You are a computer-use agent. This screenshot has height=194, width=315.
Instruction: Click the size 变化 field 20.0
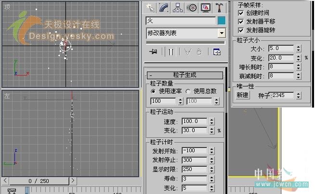pyautogui.click(x=281, y=58)
